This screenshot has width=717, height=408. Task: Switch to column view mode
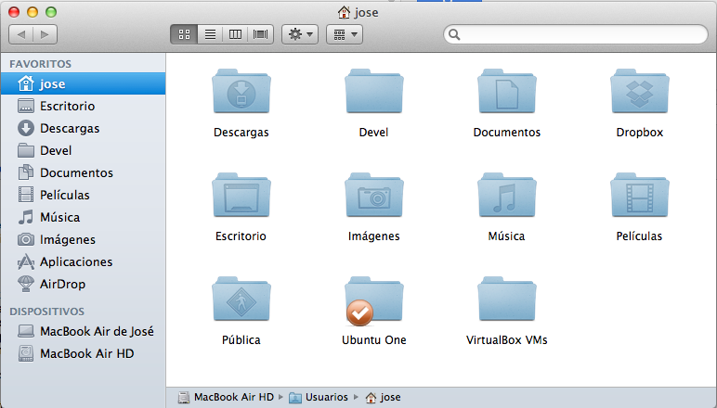[x=236, y=34]
